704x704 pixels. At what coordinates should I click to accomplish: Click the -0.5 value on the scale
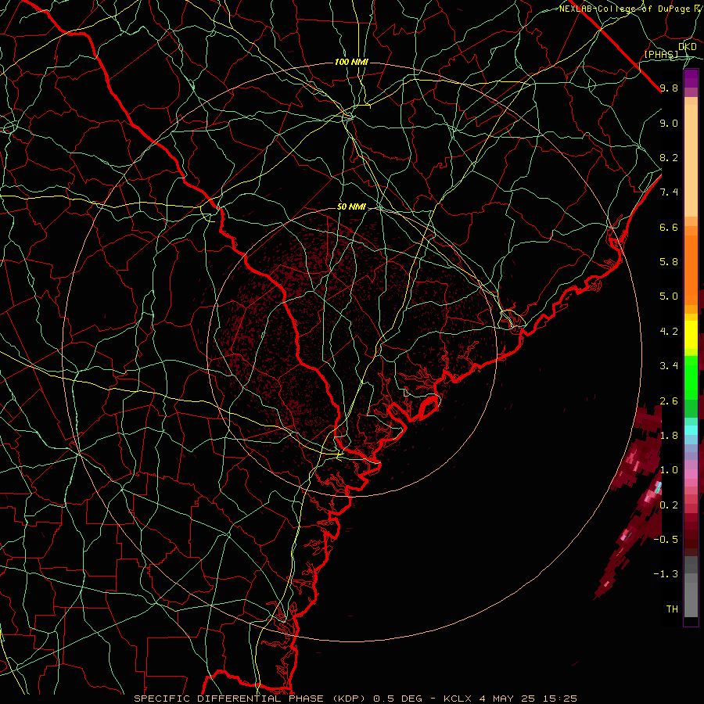click(666, 540)
